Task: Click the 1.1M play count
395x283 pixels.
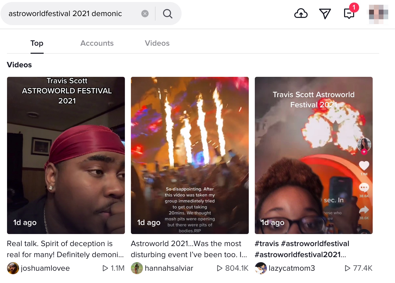Action: pyautogui.click(x=113, y=268)
